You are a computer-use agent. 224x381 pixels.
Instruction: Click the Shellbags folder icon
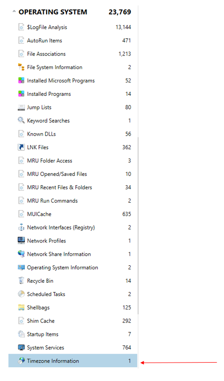[x=21, y=307]
